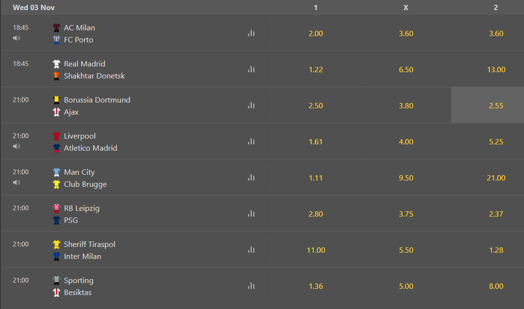Bet on Club Brugge win at 21.00
This screenshot has width=524, height=309.
click(496, 178)
